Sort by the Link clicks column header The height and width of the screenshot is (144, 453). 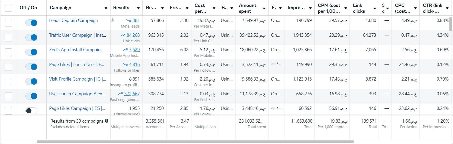pos(359,8)
